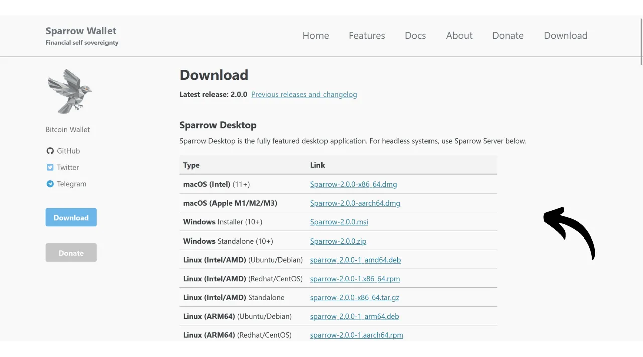
Task: Download sparrow_2.0.0-1_arm64.deb
Action: [x=355, y=316]
